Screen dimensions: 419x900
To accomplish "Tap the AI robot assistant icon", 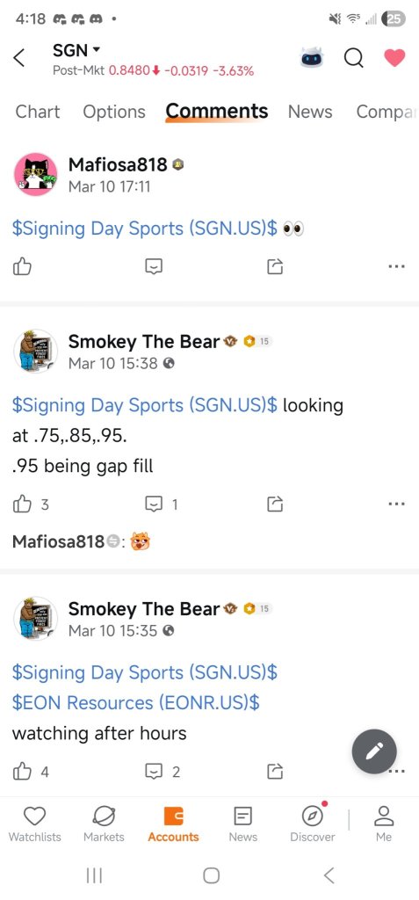I will 312,57.
